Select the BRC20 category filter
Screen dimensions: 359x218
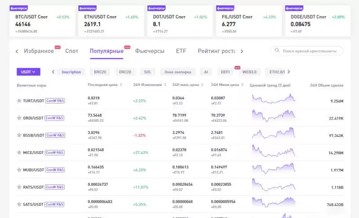point(100,72)
